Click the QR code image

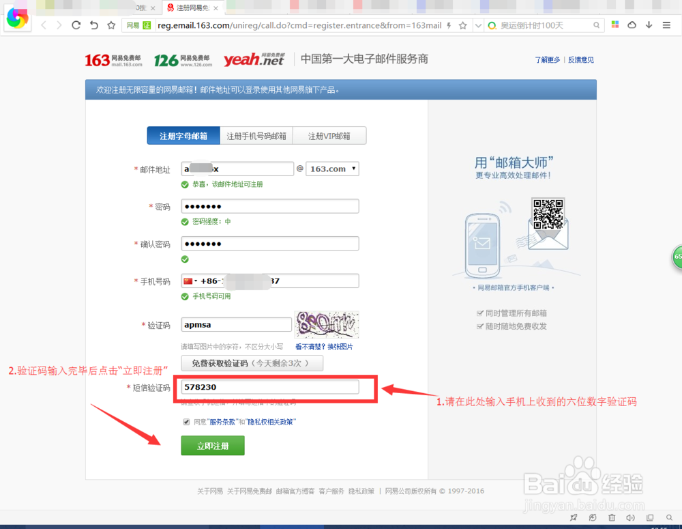(548, 214)
